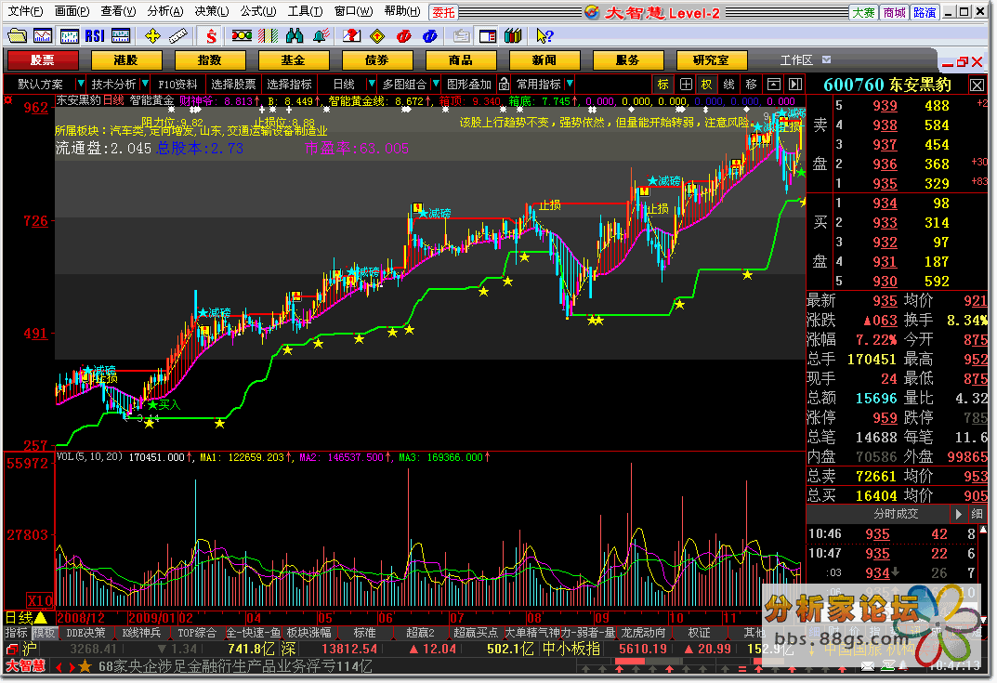Click the yellow diamond icon

[377, 35]
